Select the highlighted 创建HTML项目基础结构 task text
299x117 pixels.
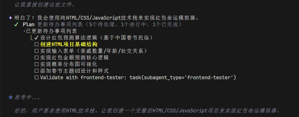point(69,44)
